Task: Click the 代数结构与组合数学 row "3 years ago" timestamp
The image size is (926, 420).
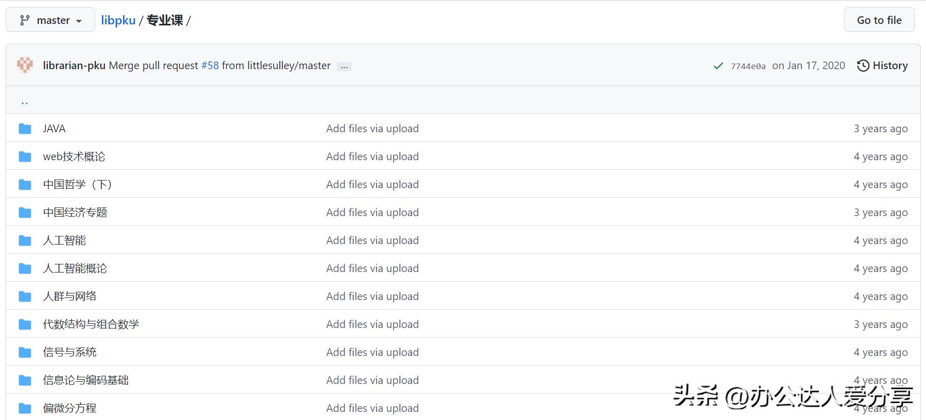Action: (x=881, y=325)
